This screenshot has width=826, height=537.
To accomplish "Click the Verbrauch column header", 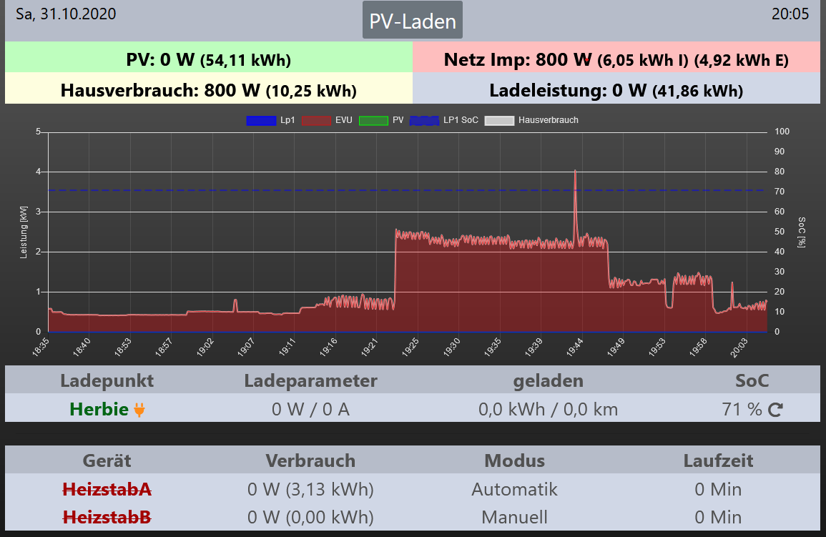I will pos(310,460).
